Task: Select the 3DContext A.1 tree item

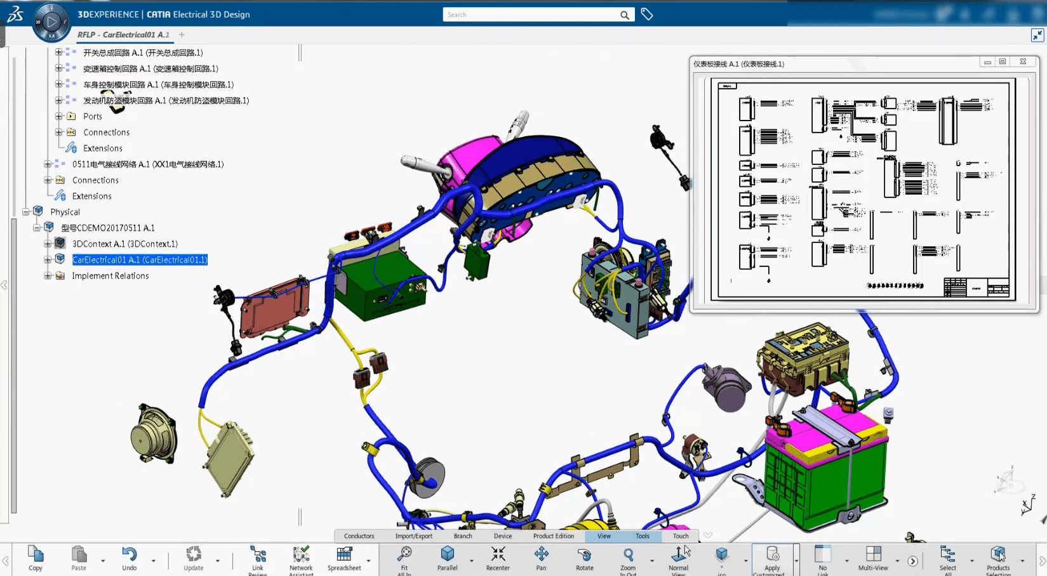Action: pos(124,244)
